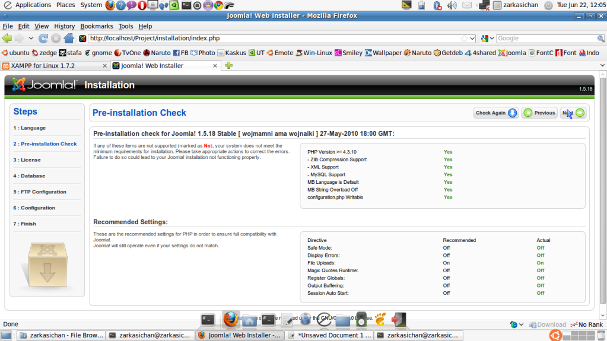Click the '3 : License' step
This screenshot has width=607, height=341.
coord(27,160)
